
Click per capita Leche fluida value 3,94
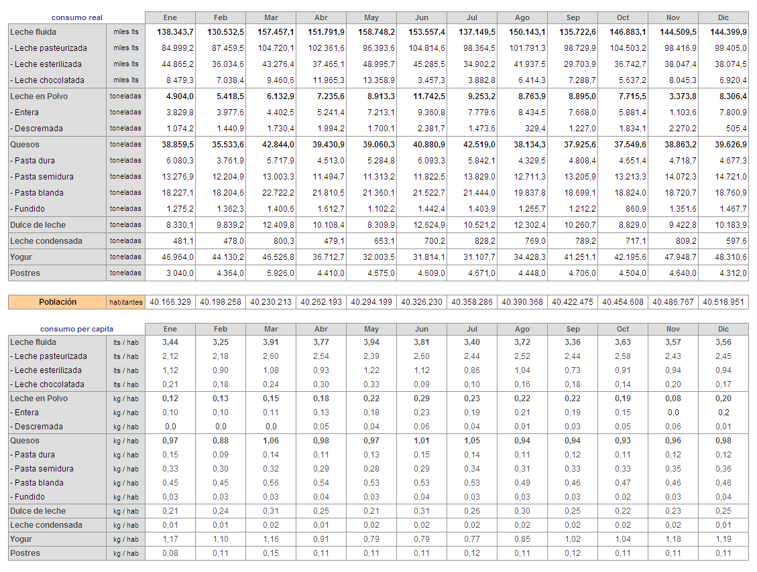[371, 342]
